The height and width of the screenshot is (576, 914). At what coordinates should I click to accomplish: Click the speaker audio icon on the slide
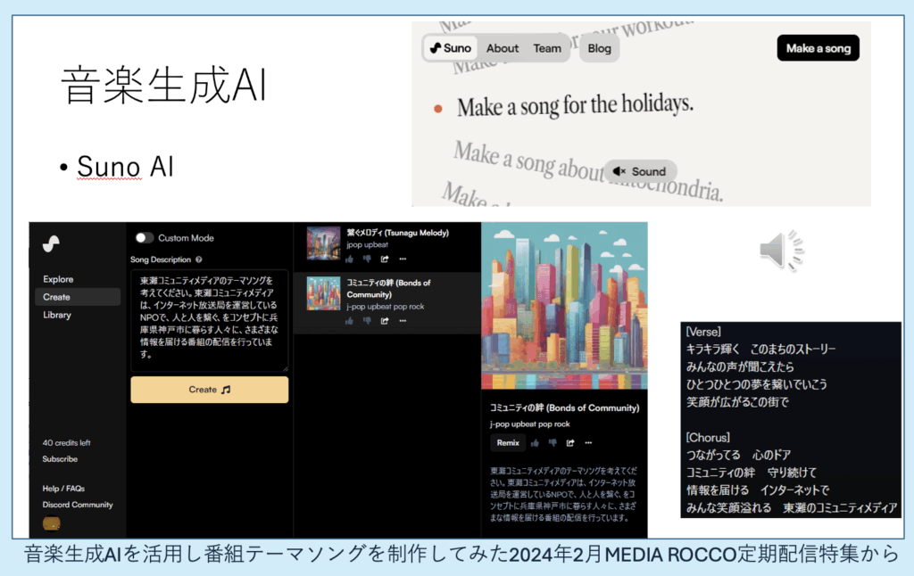(781, 250)
